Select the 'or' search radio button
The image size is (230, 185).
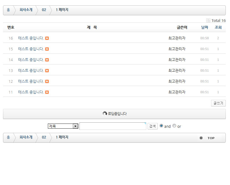(174, 126)
